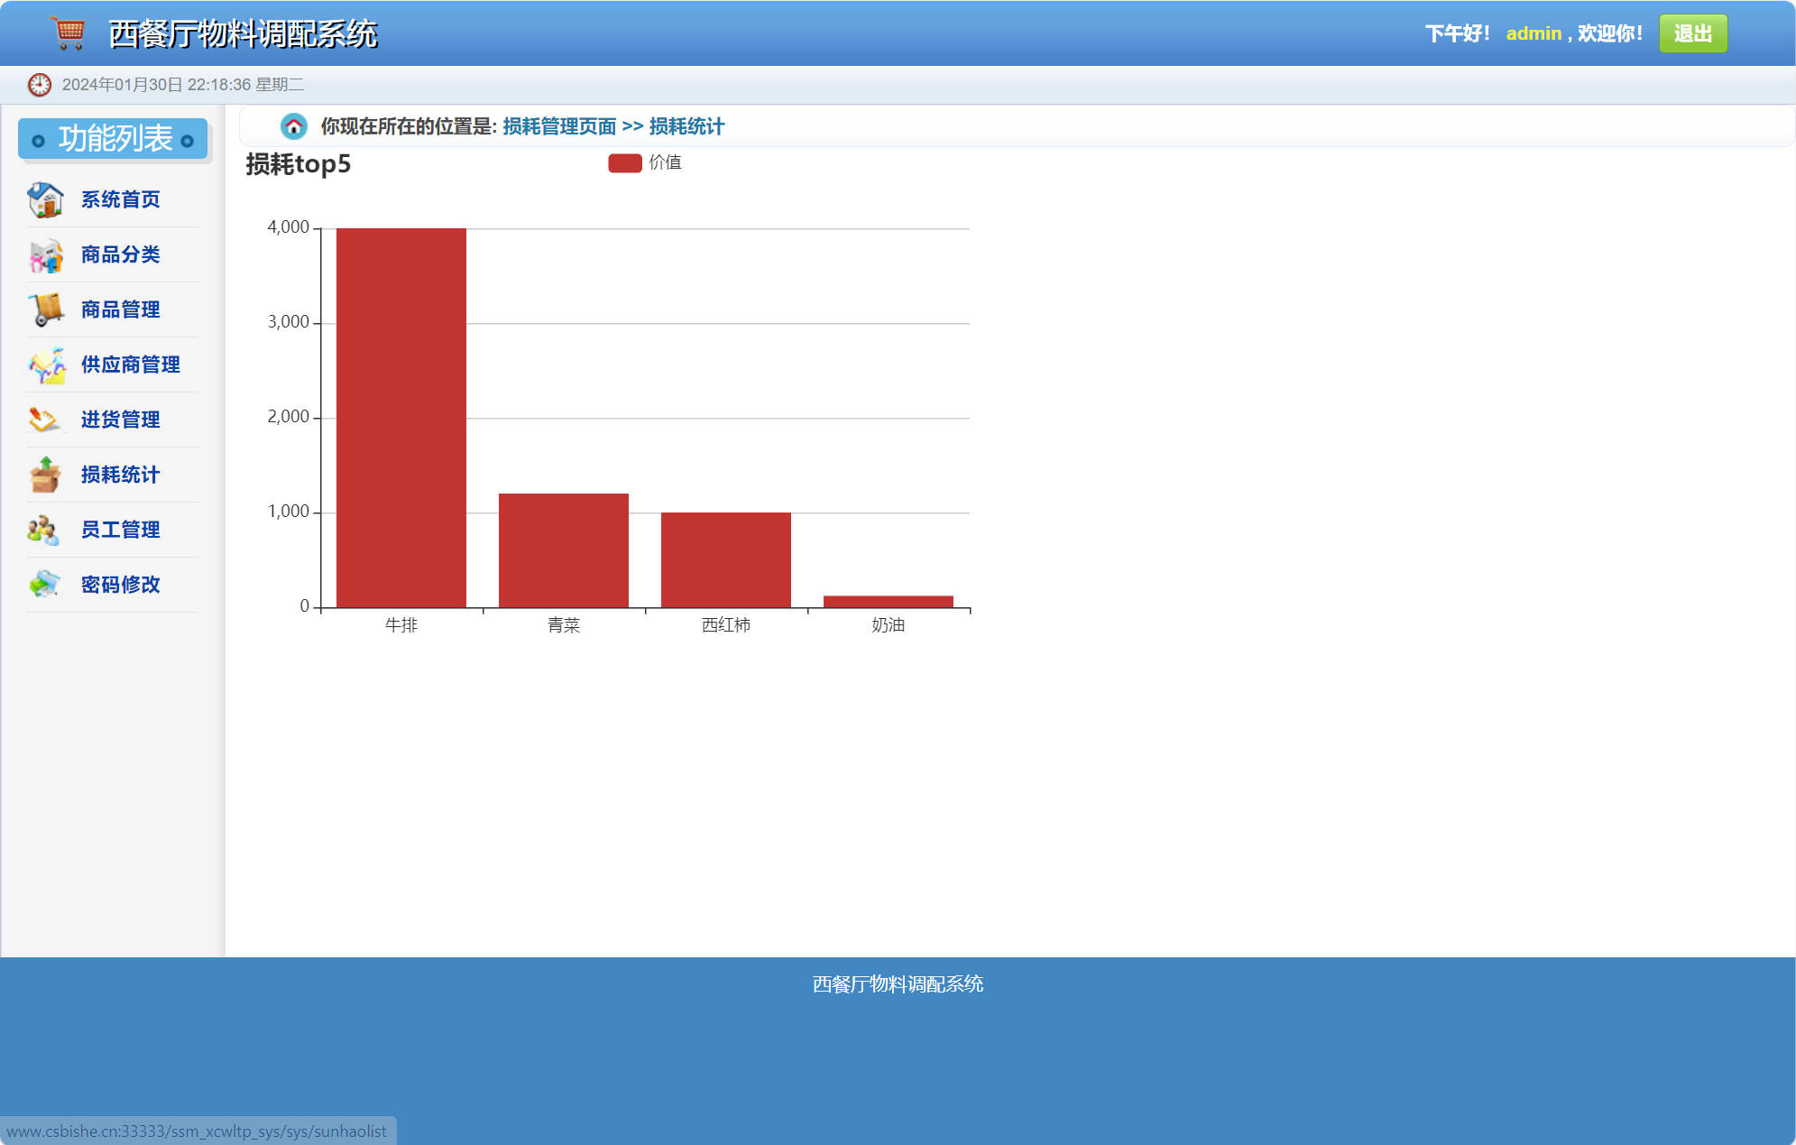Click the house icon beside 系统首页
Viewport: 1796px width, 1145px height.
pyautogui.click(x=45, y=199)
